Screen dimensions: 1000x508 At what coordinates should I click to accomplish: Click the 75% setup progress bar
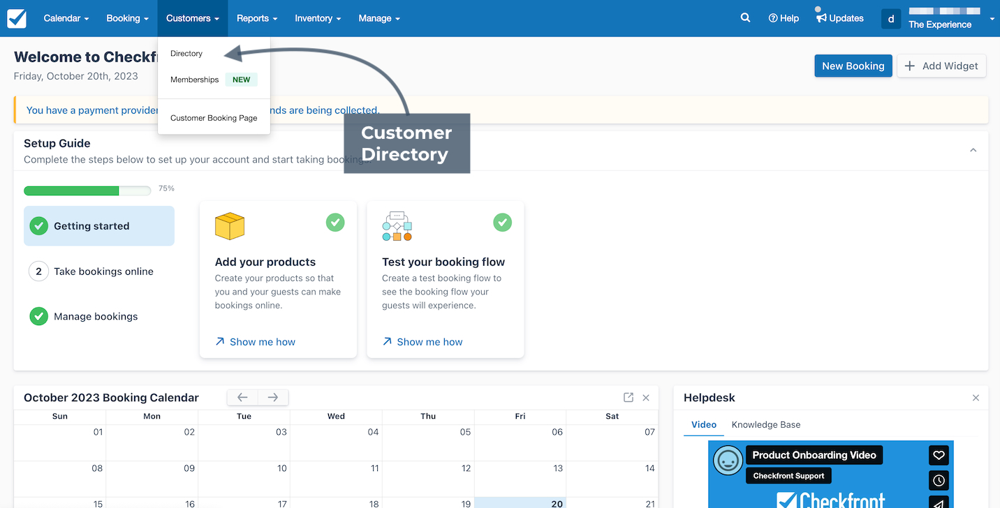87,190
